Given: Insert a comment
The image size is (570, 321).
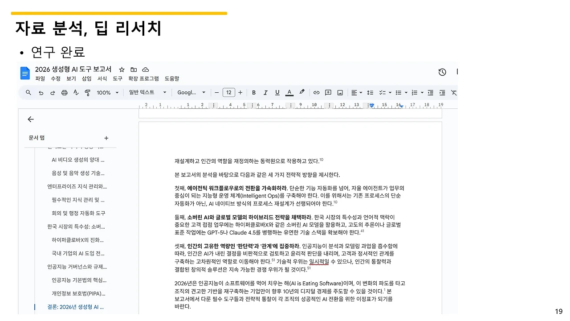Looking at the screenshot, I should [x=328, y=92].
